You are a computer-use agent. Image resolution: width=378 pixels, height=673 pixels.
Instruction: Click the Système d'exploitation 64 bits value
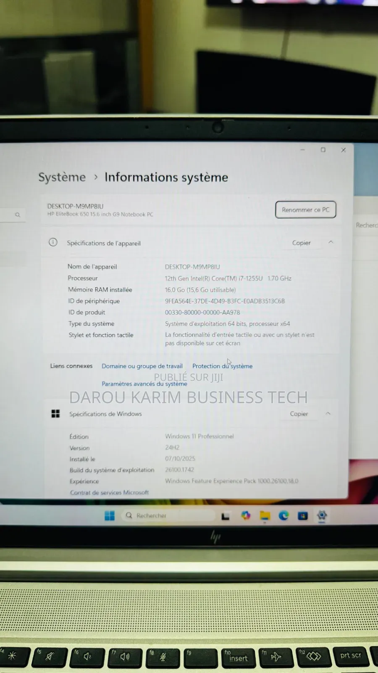tap(228, 323)
